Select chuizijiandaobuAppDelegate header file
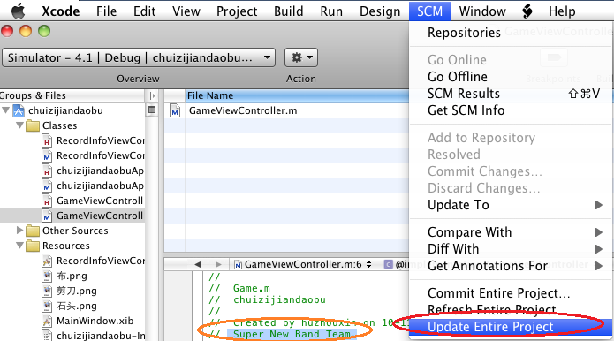614x341 pixels. [93, 170]
